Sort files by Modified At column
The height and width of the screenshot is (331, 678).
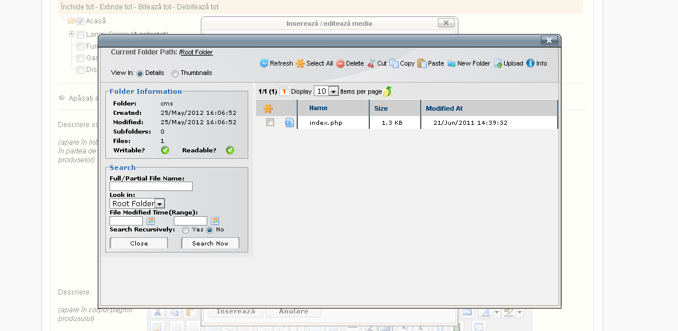click(444, 108)
